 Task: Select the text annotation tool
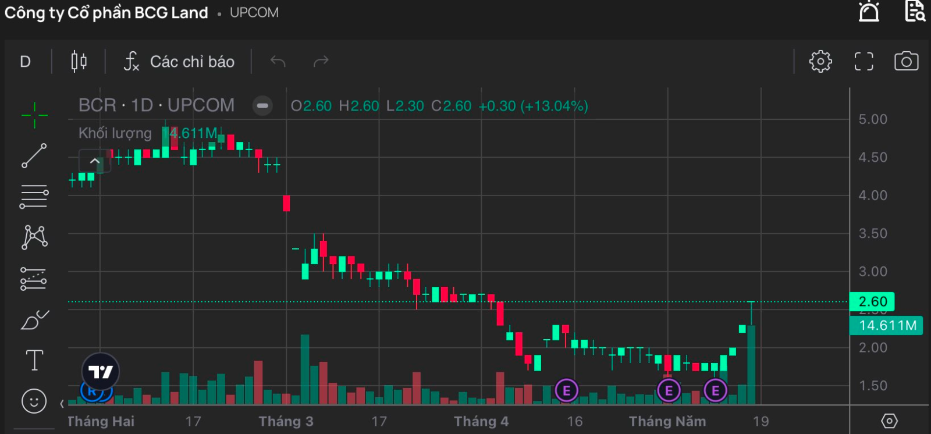coord(34,360)
